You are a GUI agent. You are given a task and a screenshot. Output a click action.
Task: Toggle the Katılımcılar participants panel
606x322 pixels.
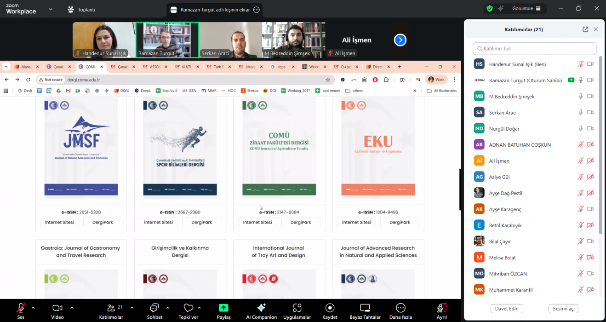(x=111, y=308)
